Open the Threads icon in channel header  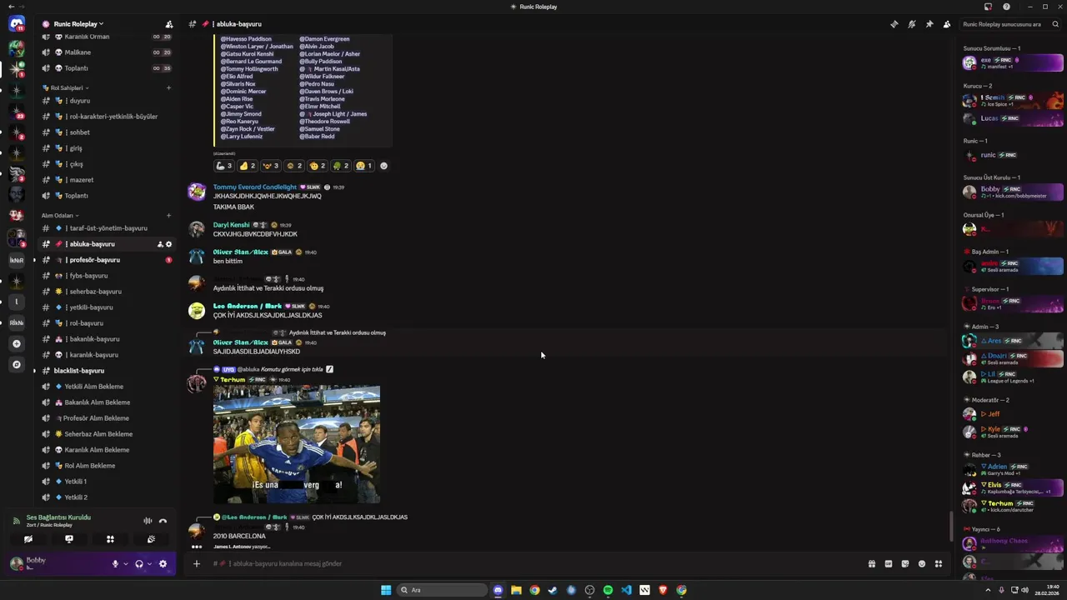pyautogui.click(x=894, y=24)
